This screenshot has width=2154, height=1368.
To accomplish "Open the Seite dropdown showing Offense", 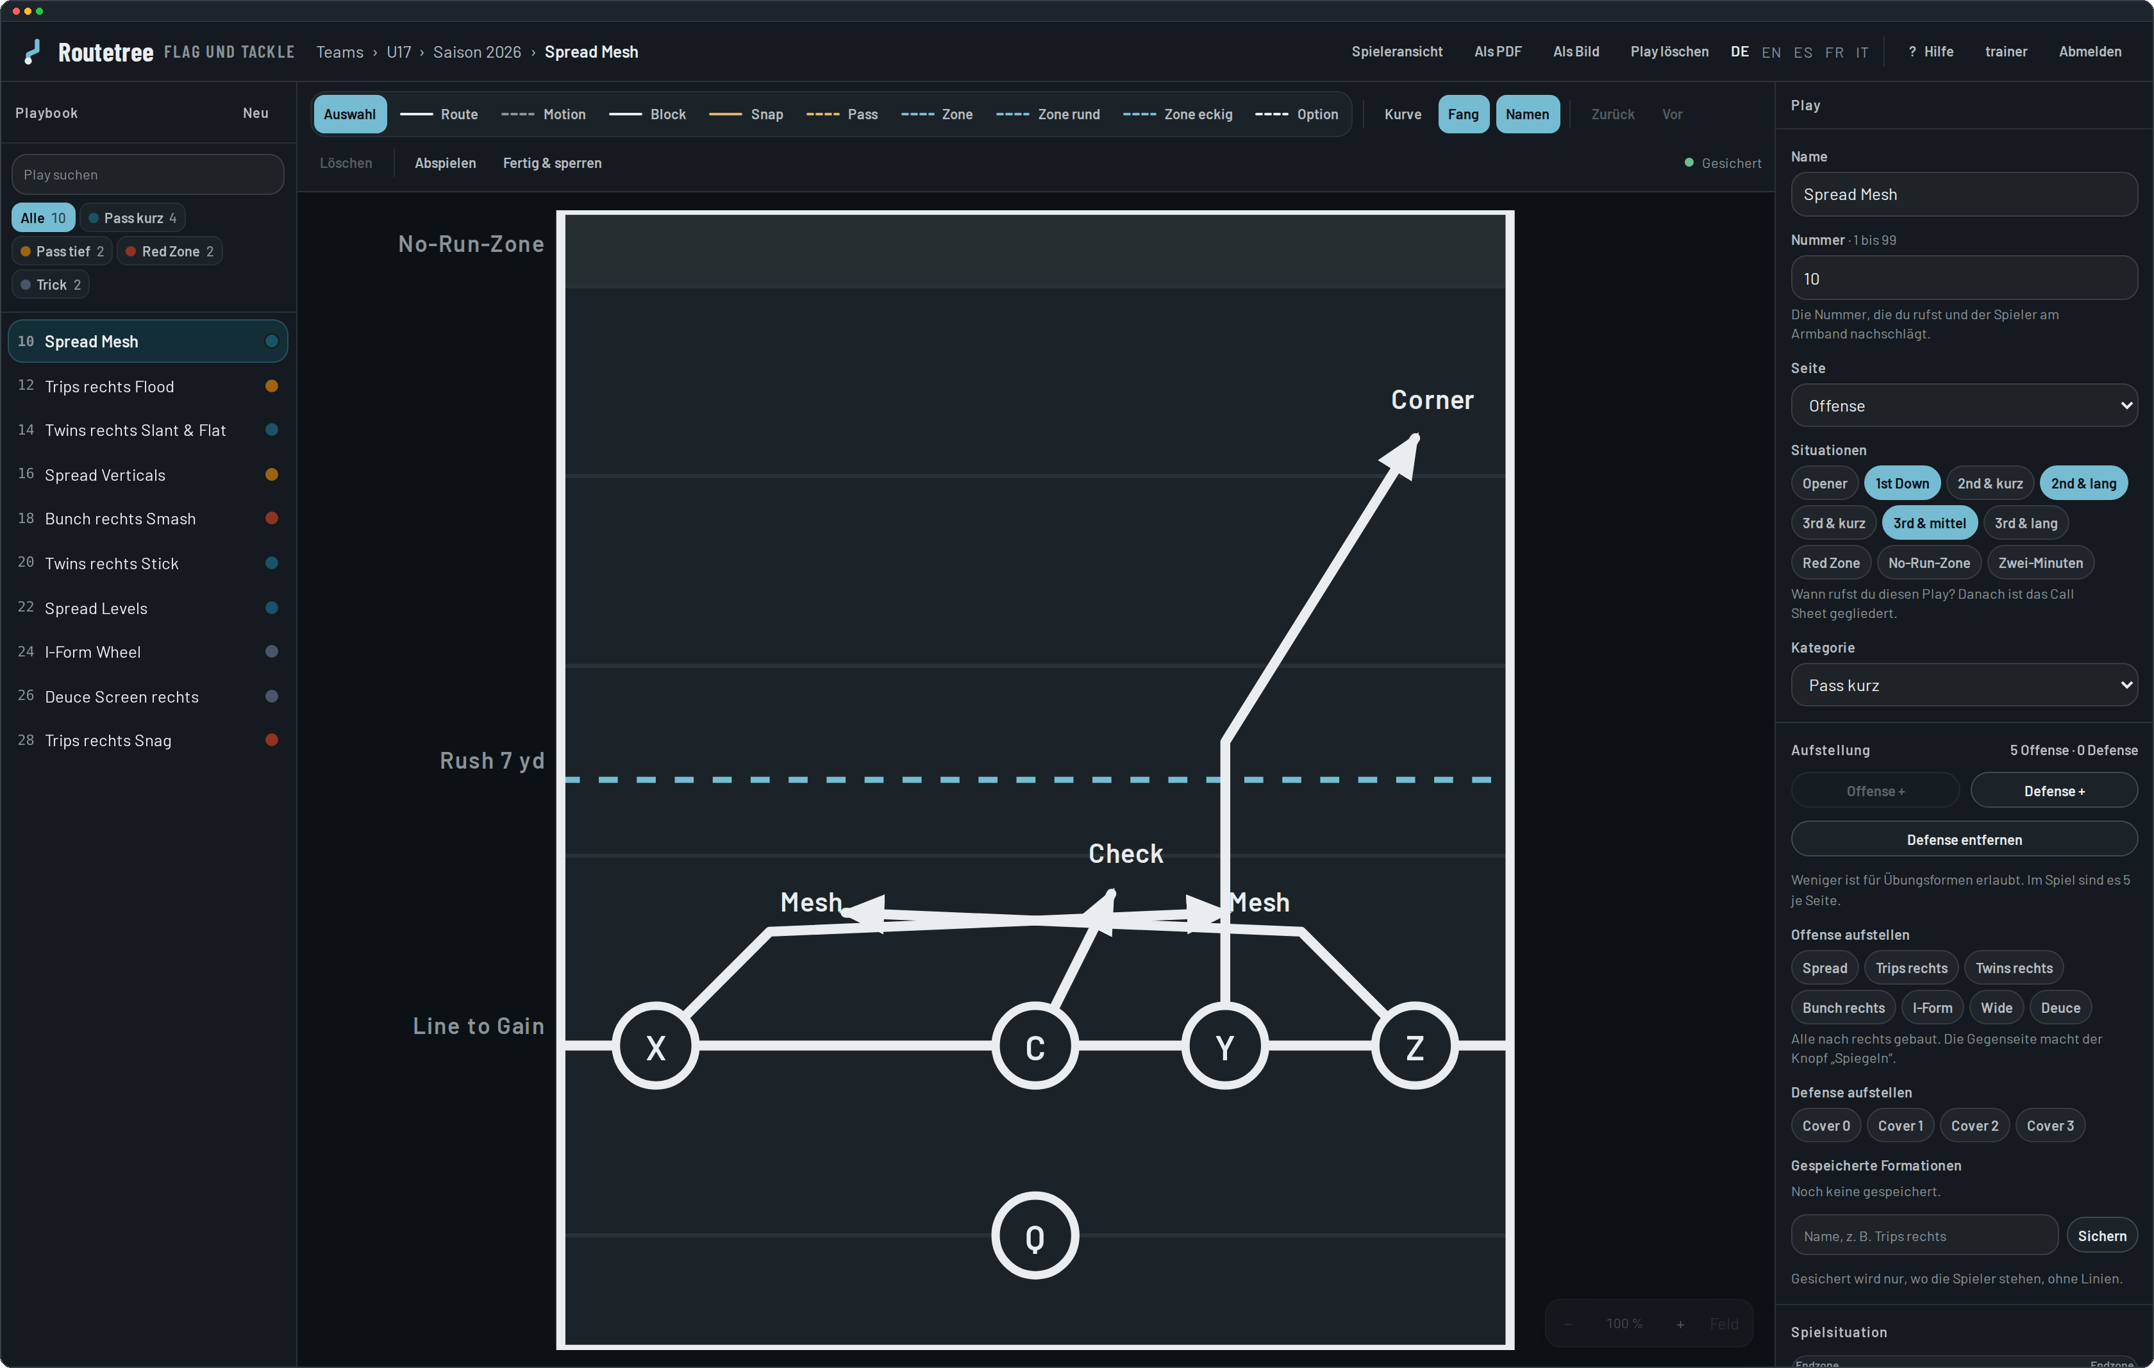I will coord(1964,406).
